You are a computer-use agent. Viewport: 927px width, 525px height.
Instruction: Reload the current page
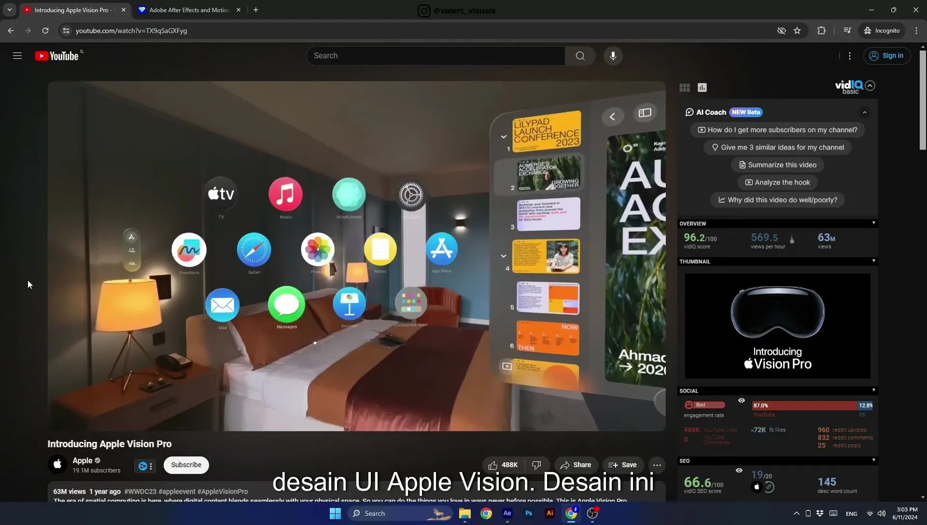click(x=45, y=31)
